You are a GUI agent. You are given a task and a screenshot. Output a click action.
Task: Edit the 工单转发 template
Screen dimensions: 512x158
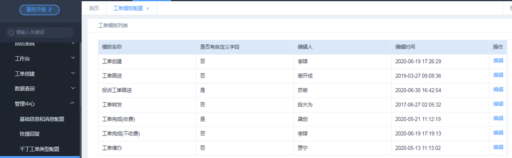(498, 104)
